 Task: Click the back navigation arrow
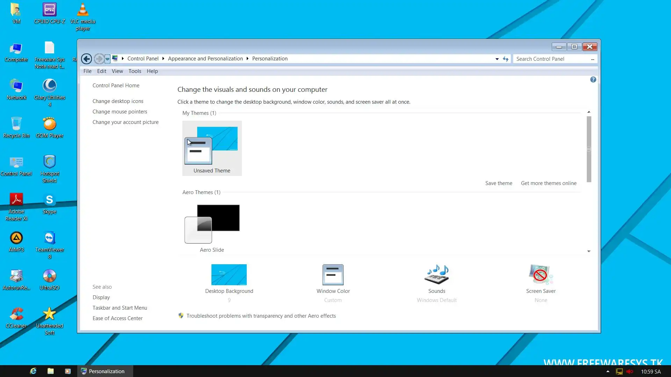(86, 59)
